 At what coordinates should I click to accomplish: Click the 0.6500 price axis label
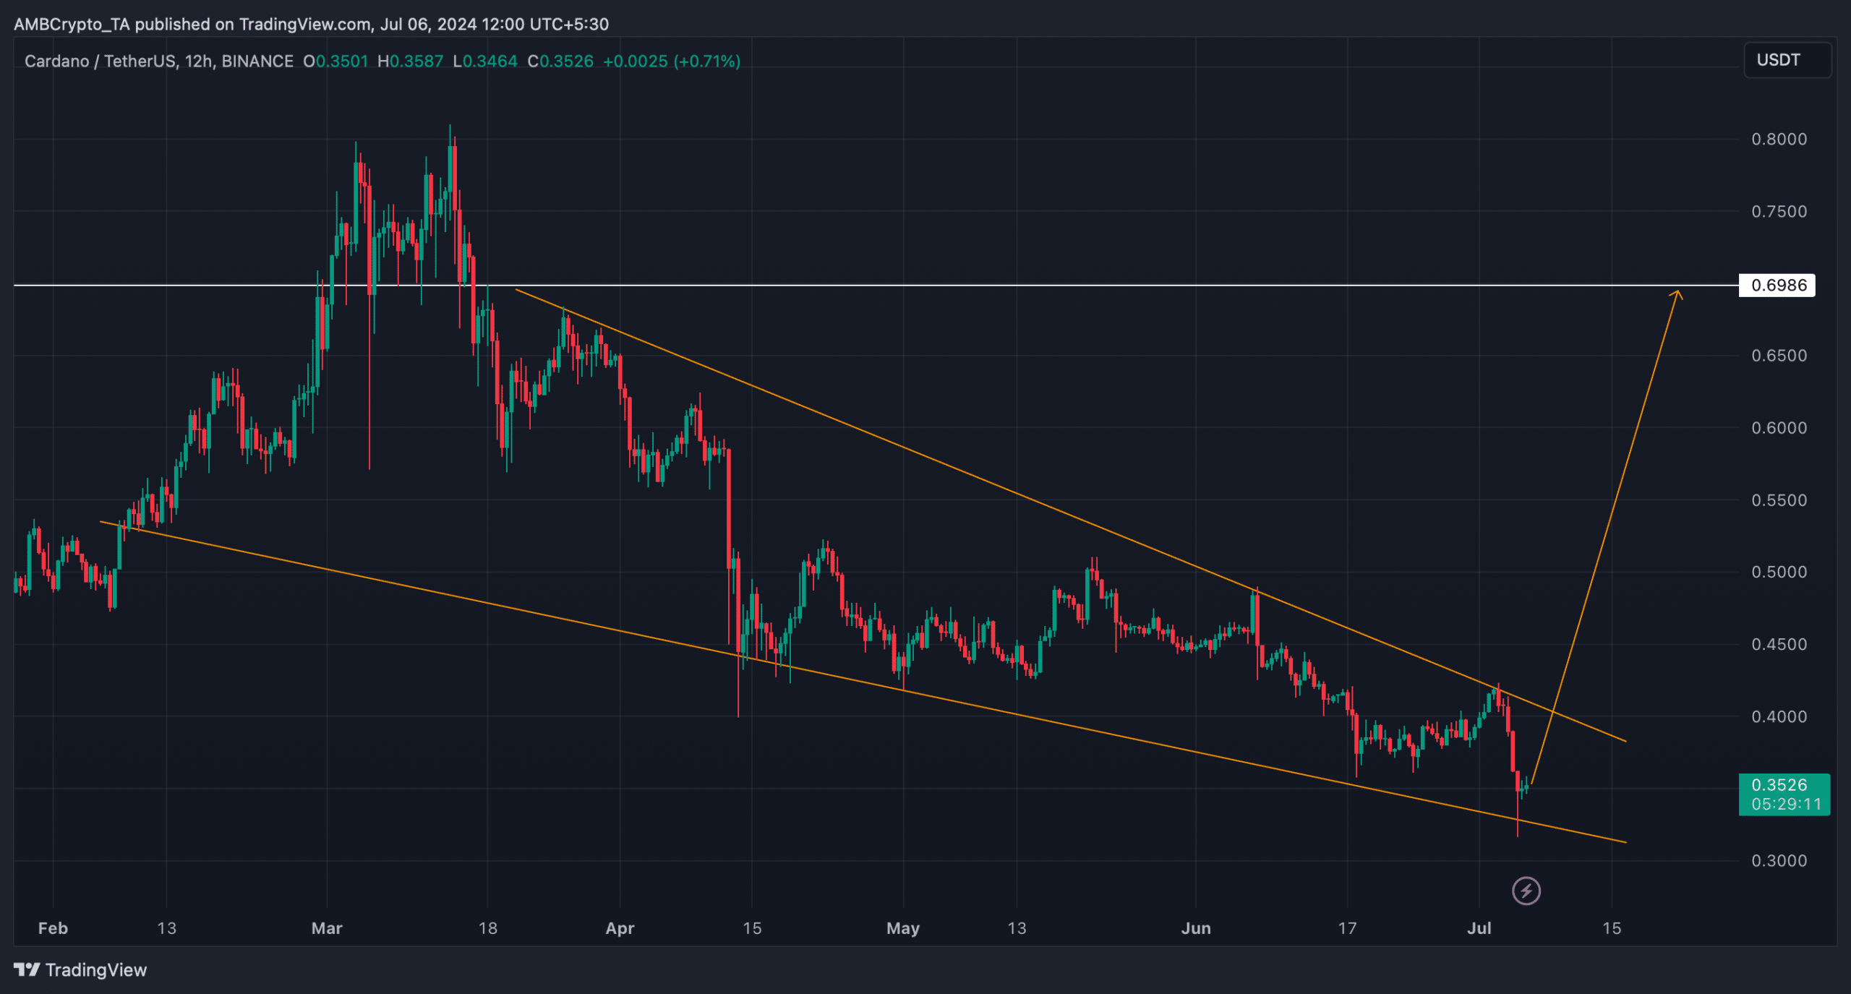coord(1779,356)
